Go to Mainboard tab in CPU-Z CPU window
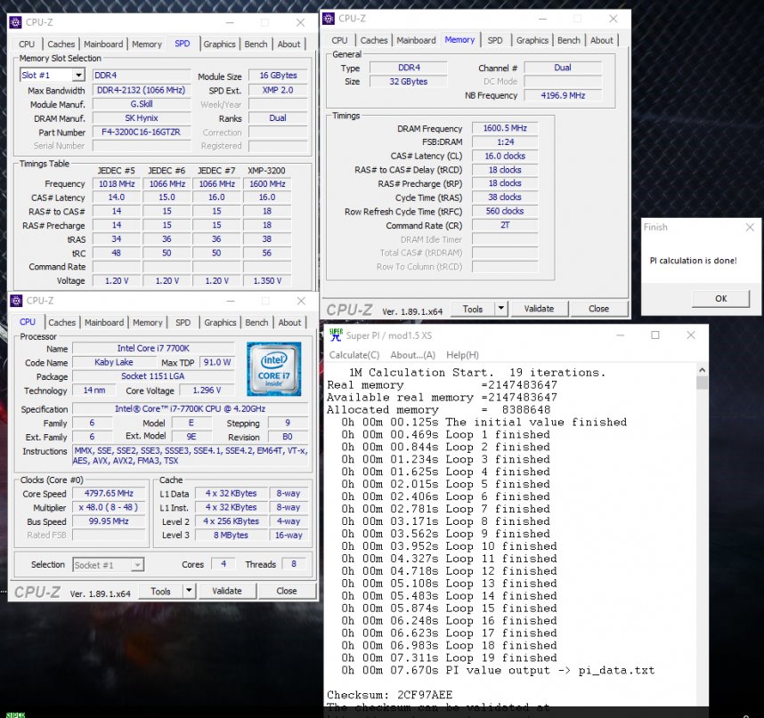The image size is (764, 718). [104, 323]
